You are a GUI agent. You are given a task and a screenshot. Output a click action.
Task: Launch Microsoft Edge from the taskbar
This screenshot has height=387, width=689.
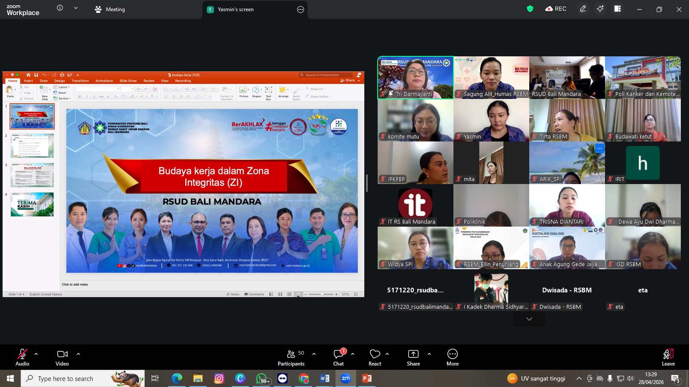[x=177, y=378]
